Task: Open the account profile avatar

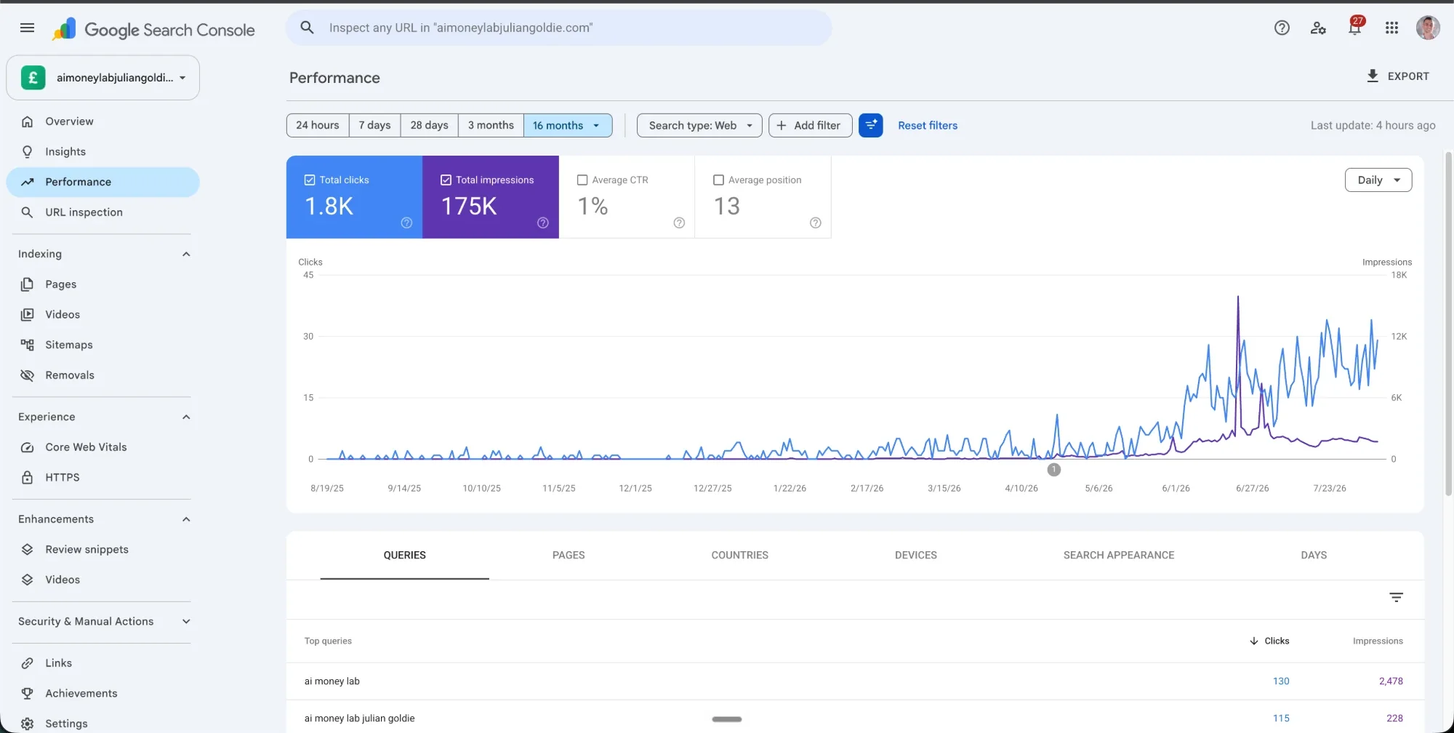Action: (1428, 28)
